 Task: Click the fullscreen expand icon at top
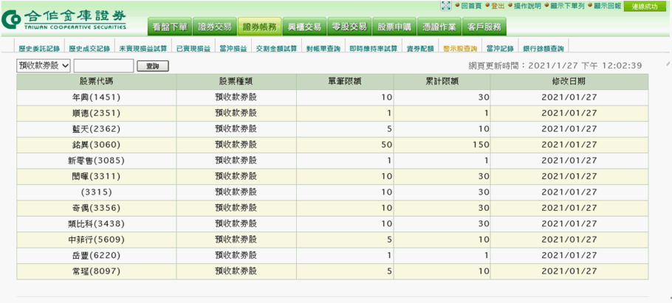(x=446, y=6)
